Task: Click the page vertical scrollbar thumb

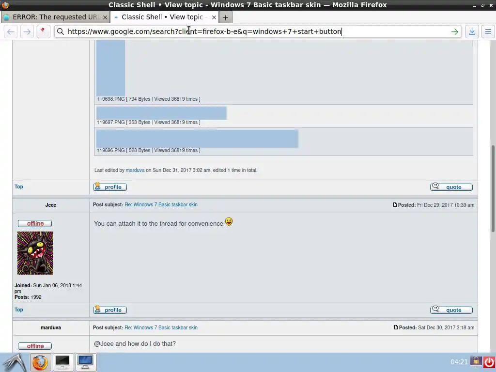Action: pyautogui.click(x=493, y=188)
